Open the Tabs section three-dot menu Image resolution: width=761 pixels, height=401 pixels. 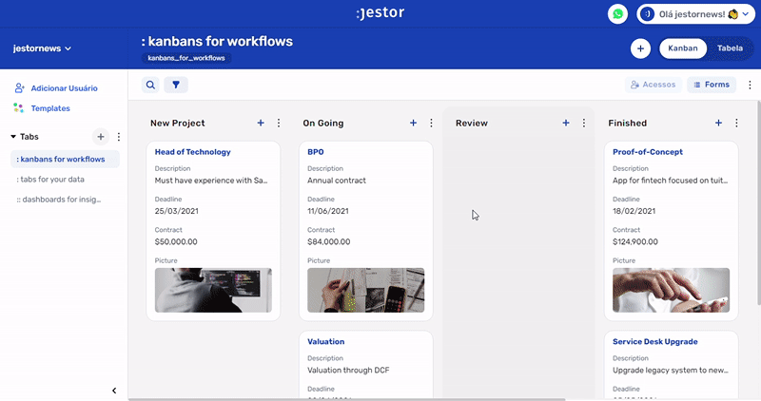(118, 137)
